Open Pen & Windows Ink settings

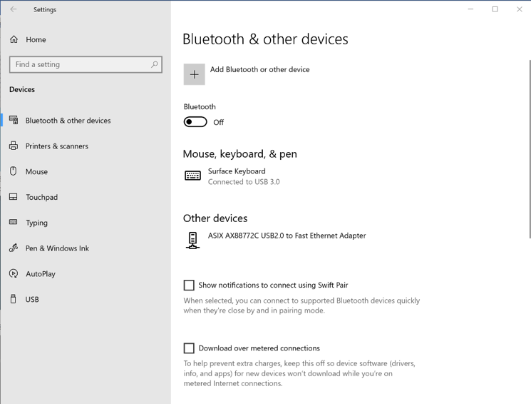[x=86, y=248]
